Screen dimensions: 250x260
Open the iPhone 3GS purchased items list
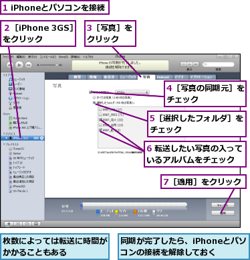pos(25,127)
